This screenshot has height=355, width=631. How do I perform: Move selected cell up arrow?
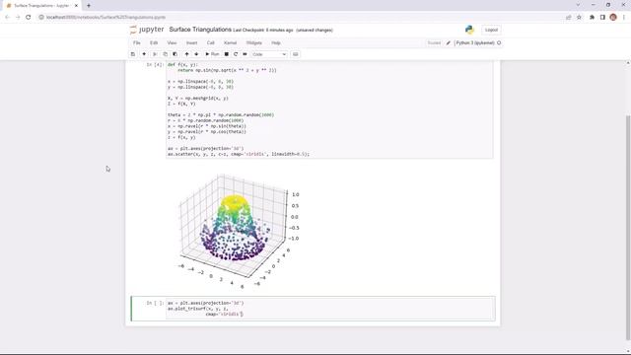(x=186, y=54)
